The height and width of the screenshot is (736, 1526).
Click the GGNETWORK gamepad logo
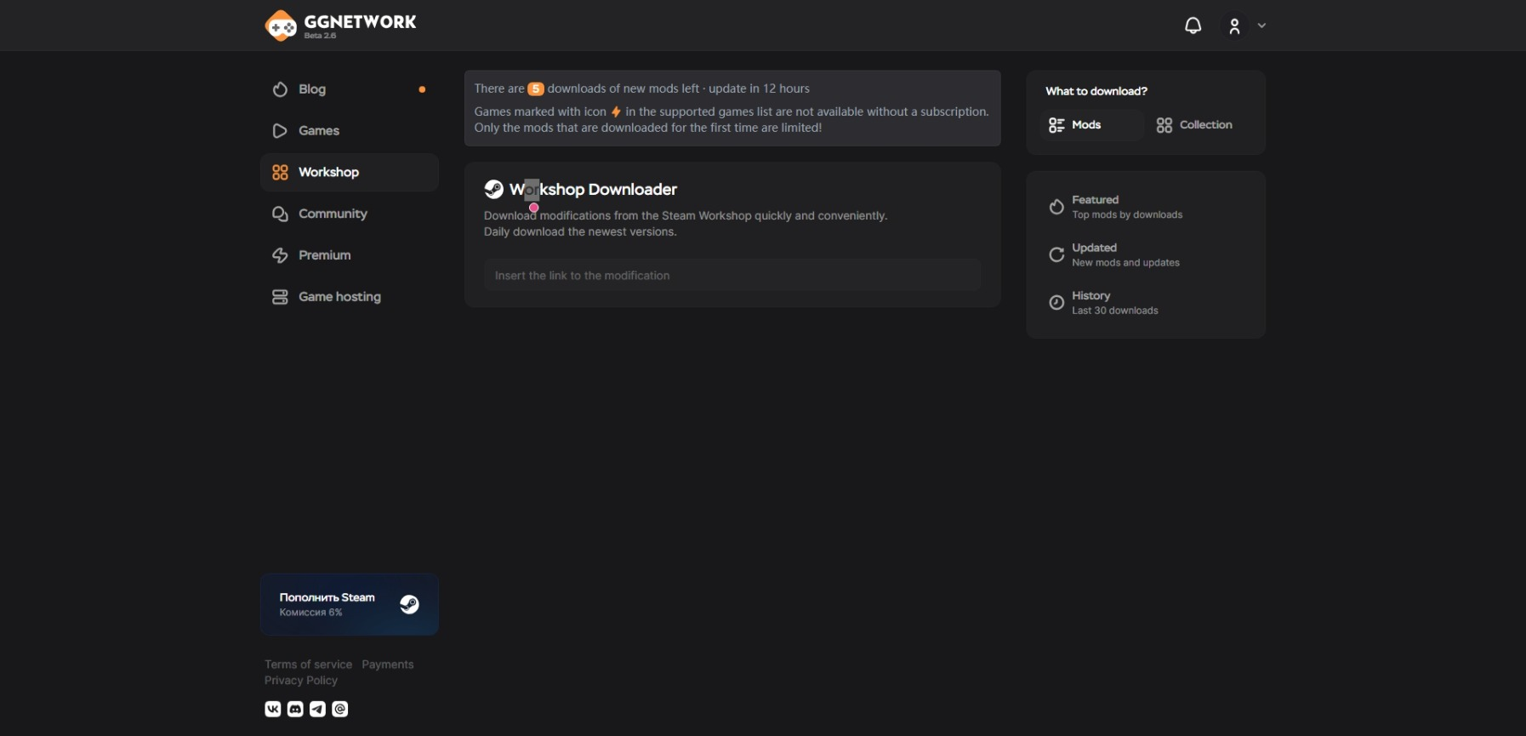[281, 26]
